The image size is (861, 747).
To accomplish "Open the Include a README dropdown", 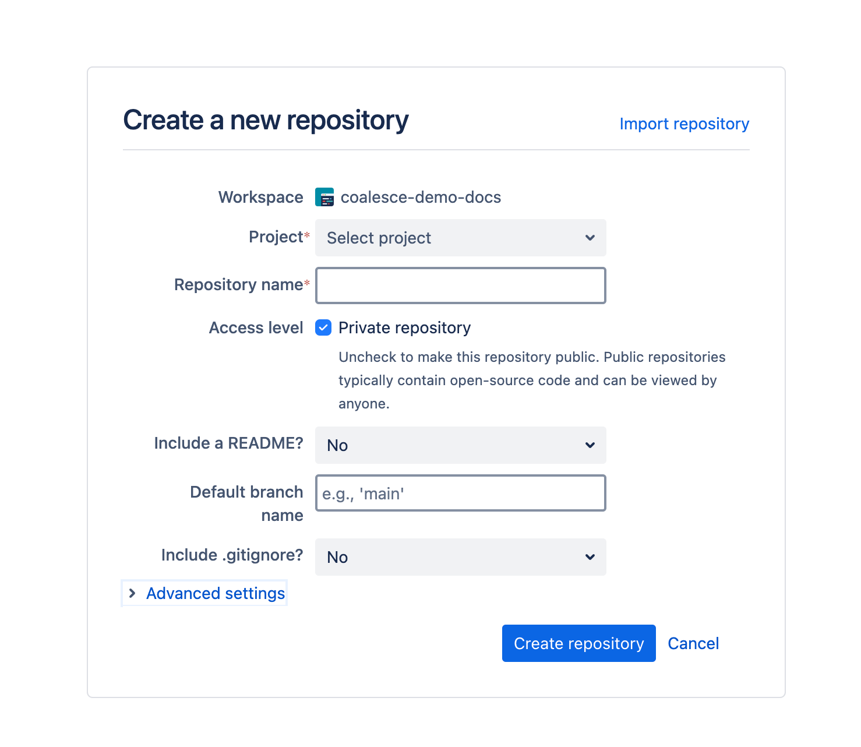I will click(460, 445).
